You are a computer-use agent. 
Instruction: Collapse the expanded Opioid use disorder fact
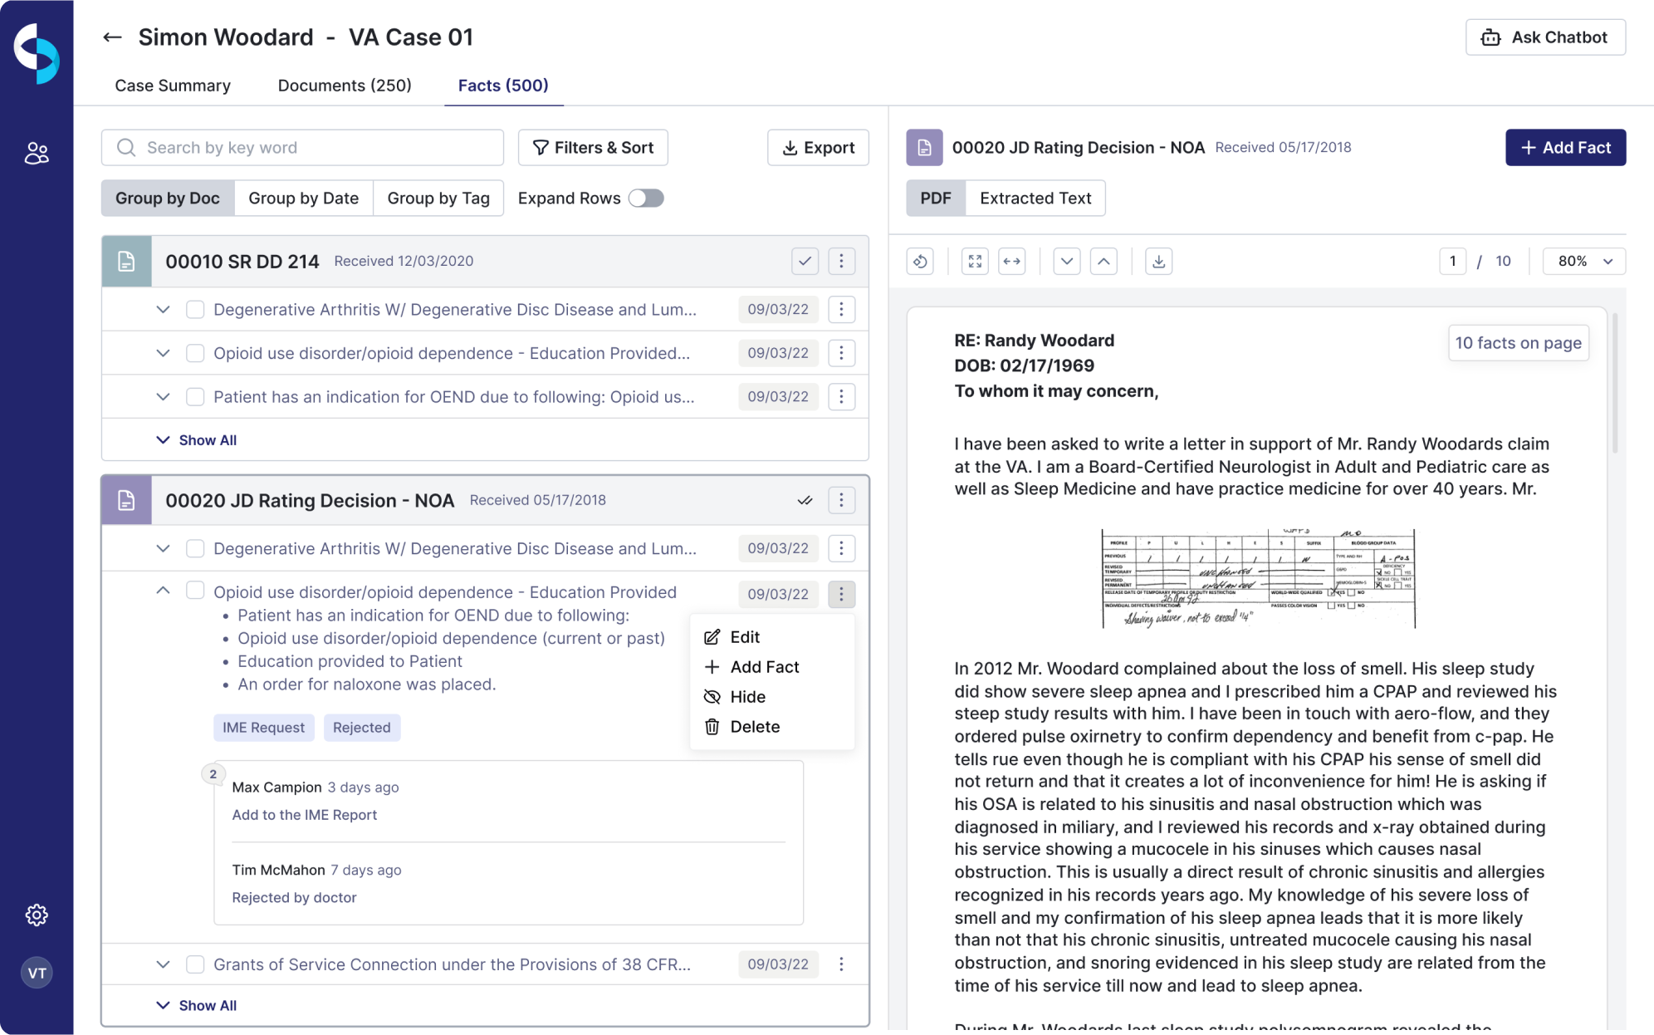163,591
